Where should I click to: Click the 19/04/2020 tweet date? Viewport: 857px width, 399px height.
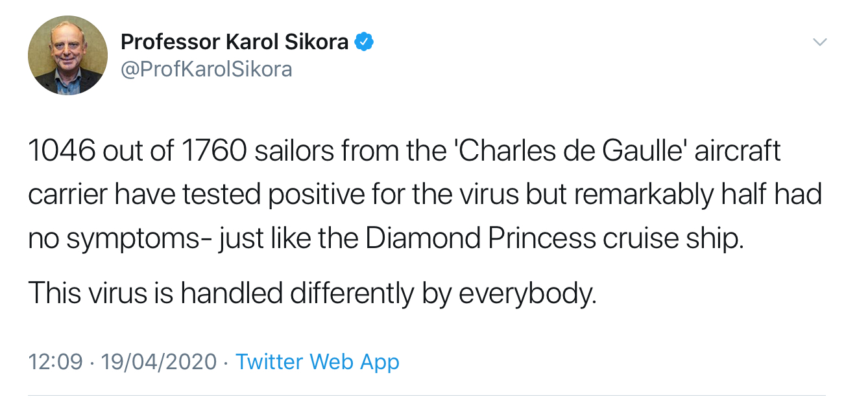(159, 361)
